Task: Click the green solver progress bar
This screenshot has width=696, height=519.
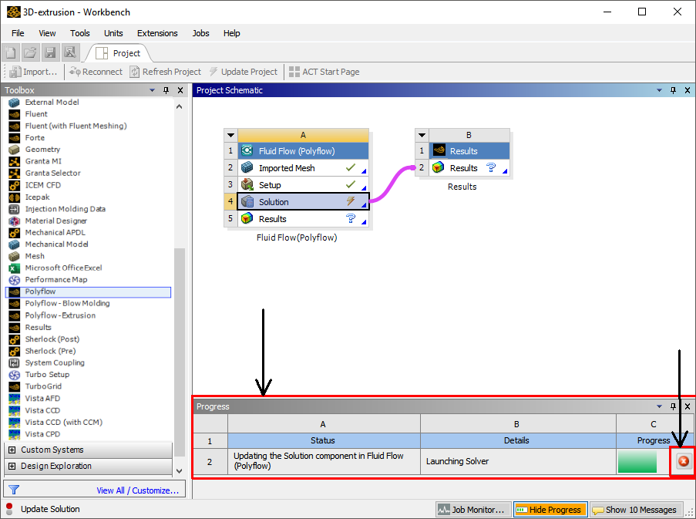Action: point(638,461)
